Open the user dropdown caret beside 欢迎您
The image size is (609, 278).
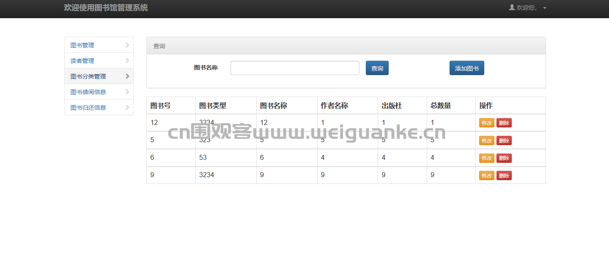coord(544,8)
